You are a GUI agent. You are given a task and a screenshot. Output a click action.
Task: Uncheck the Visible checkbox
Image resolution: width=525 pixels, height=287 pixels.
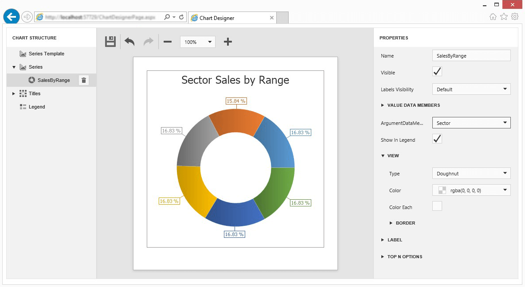437,72
